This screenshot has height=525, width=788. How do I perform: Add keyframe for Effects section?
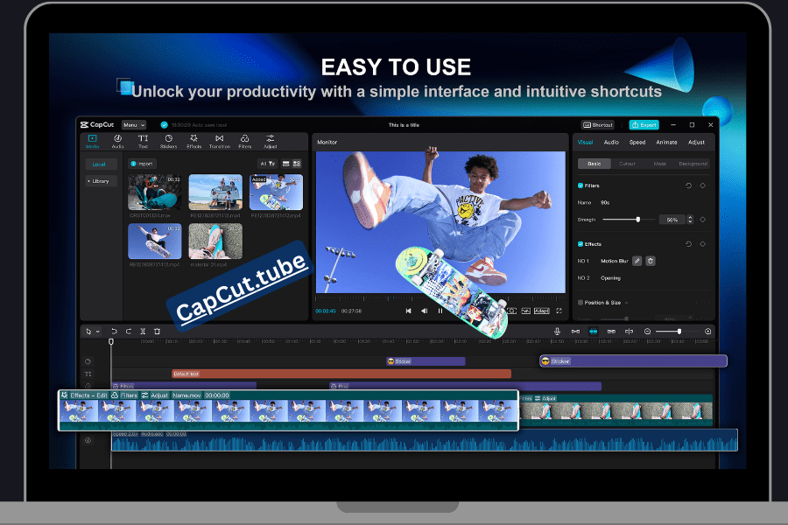tap(703, 244)
